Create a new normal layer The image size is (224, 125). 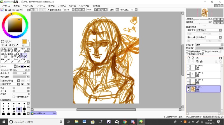pos(189,58)
